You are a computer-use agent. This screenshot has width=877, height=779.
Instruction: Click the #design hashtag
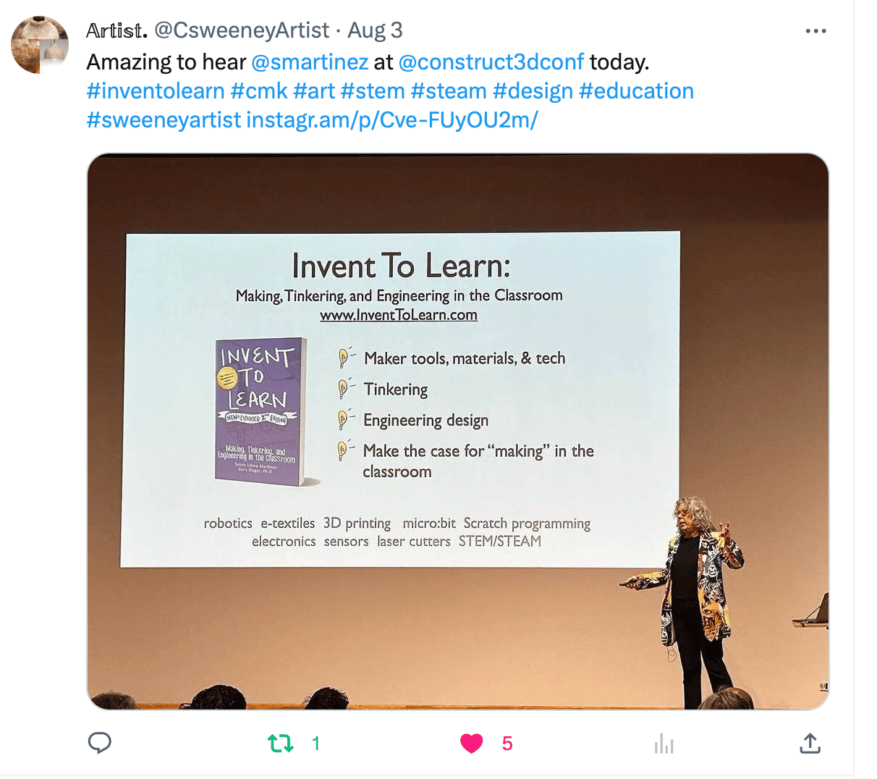533,91
